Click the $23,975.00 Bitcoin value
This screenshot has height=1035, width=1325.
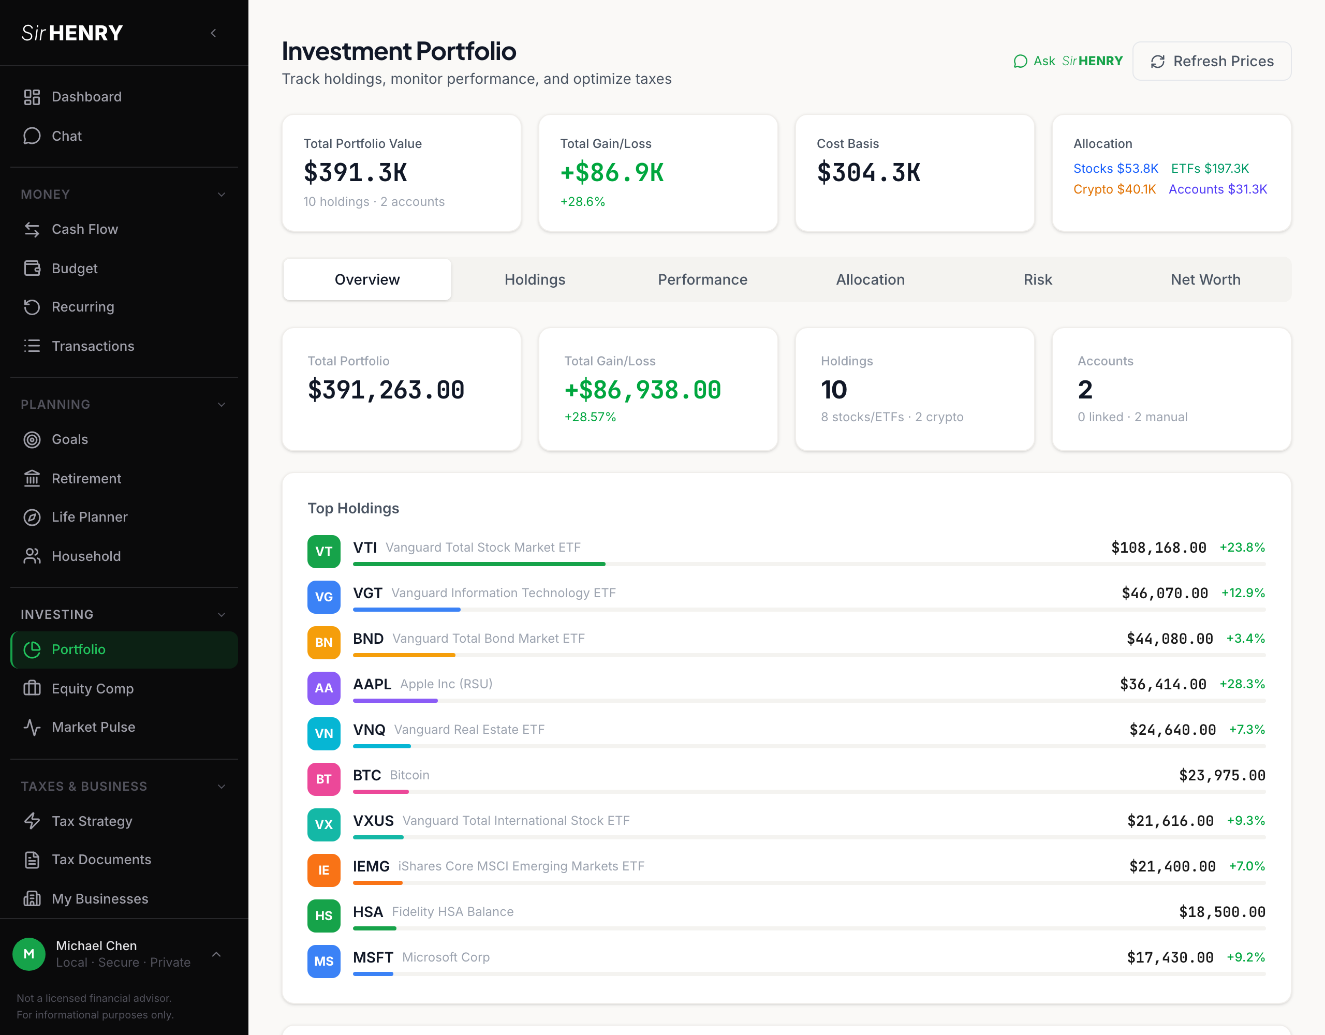(x=1222, y=775)
